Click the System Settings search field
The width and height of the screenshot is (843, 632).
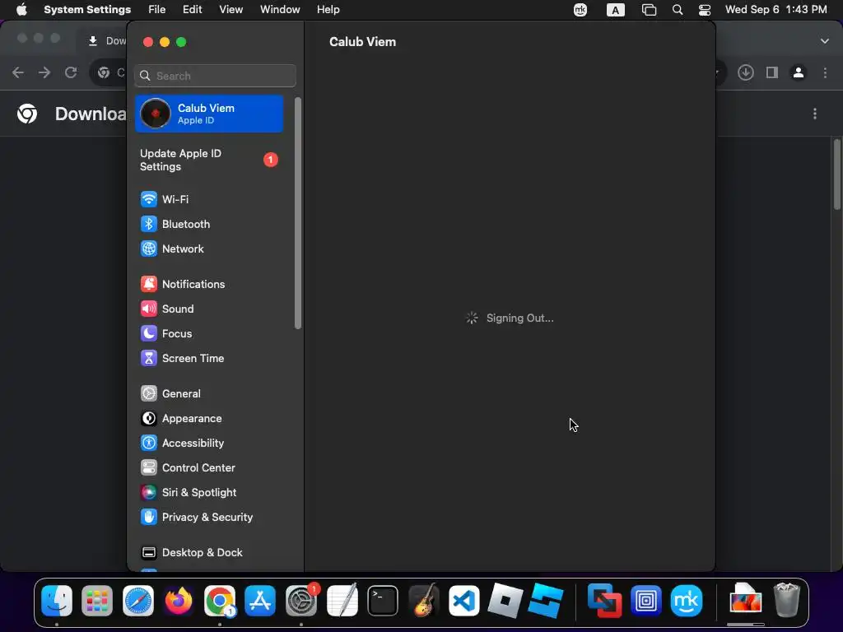click(215, 76)
